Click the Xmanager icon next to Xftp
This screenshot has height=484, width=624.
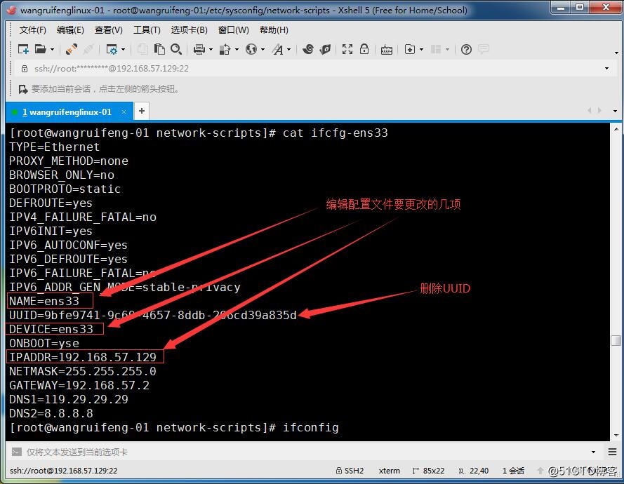(325, 49)
